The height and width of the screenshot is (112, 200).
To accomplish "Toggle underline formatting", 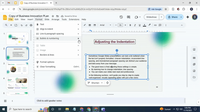I will click(x=139, y=25).
